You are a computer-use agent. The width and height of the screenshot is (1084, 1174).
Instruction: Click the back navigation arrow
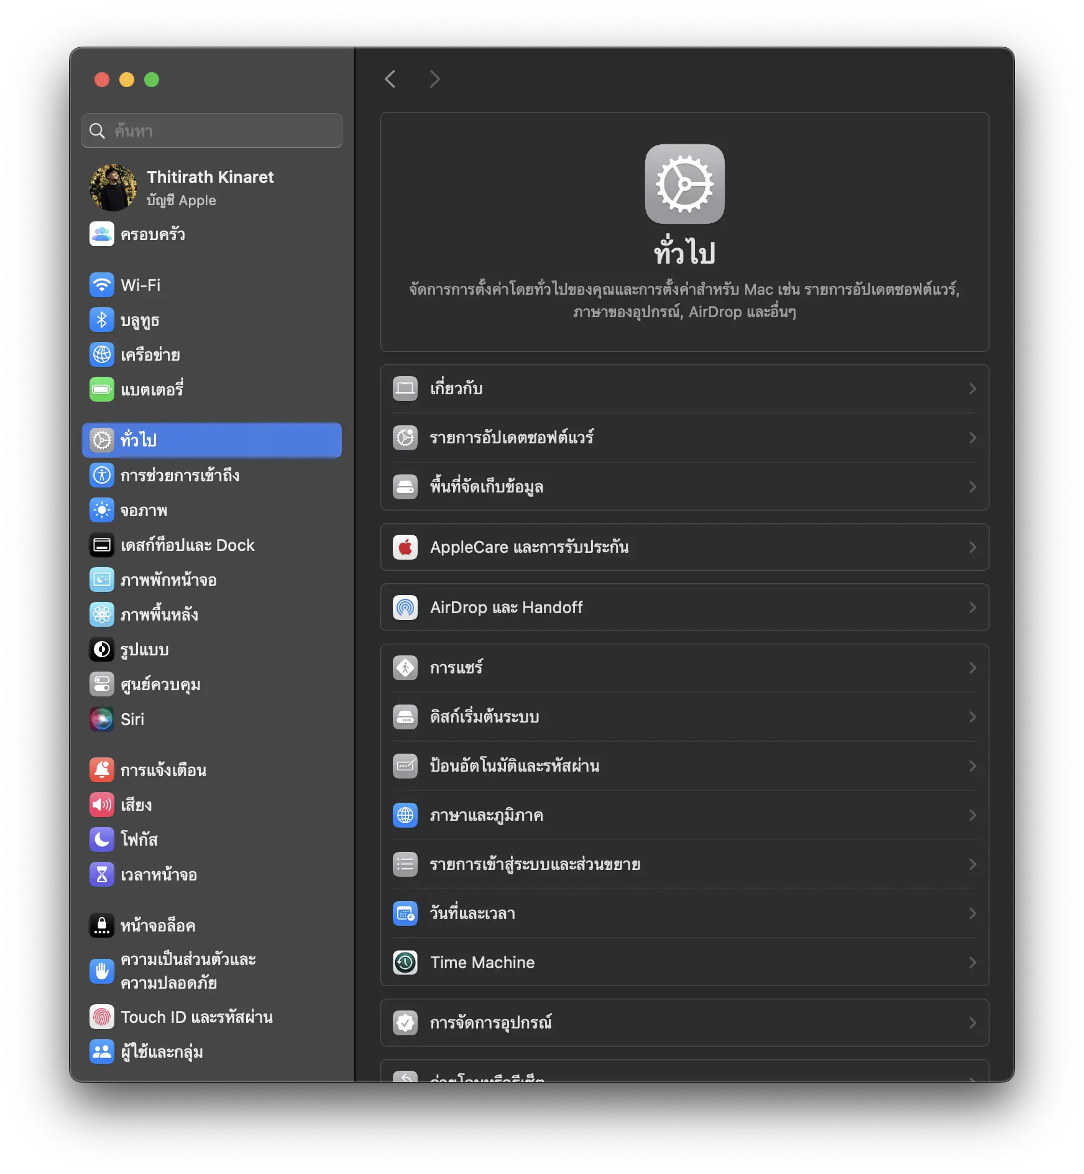tap(390, 79)
